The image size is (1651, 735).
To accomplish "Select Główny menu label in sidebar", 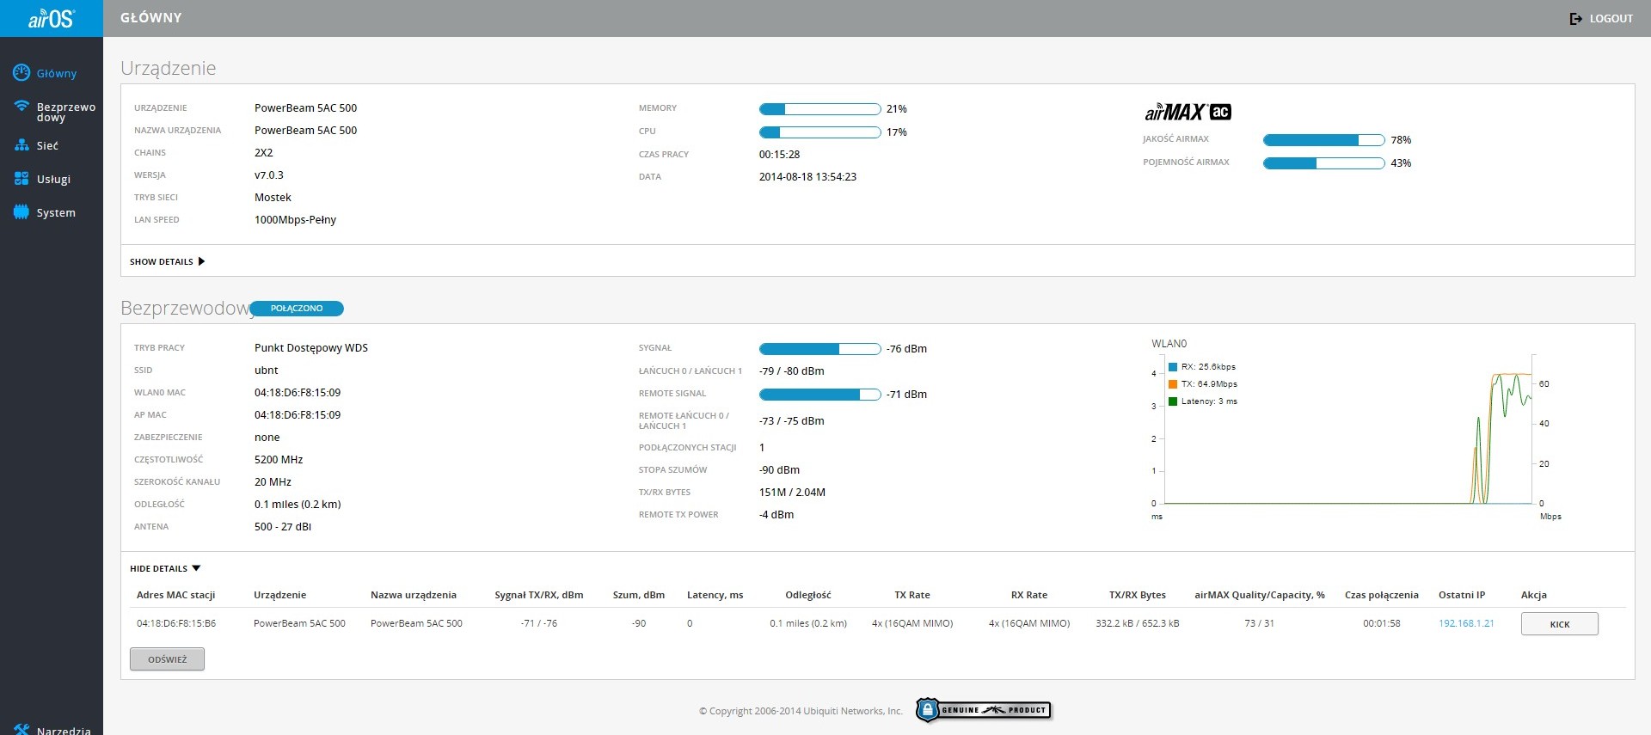I will pyautogui.click(x=57, y=74).
